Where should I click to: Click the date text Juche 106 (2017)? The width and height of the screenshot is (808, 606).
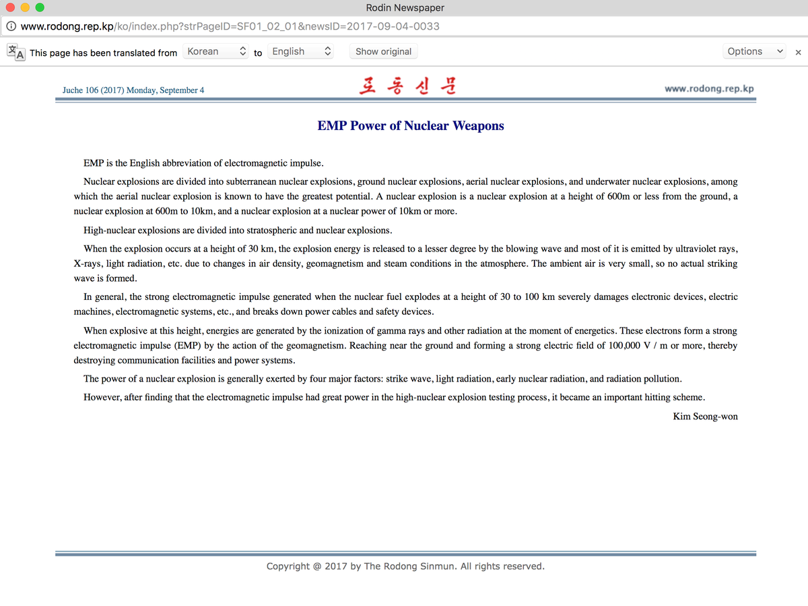(93, 90)
